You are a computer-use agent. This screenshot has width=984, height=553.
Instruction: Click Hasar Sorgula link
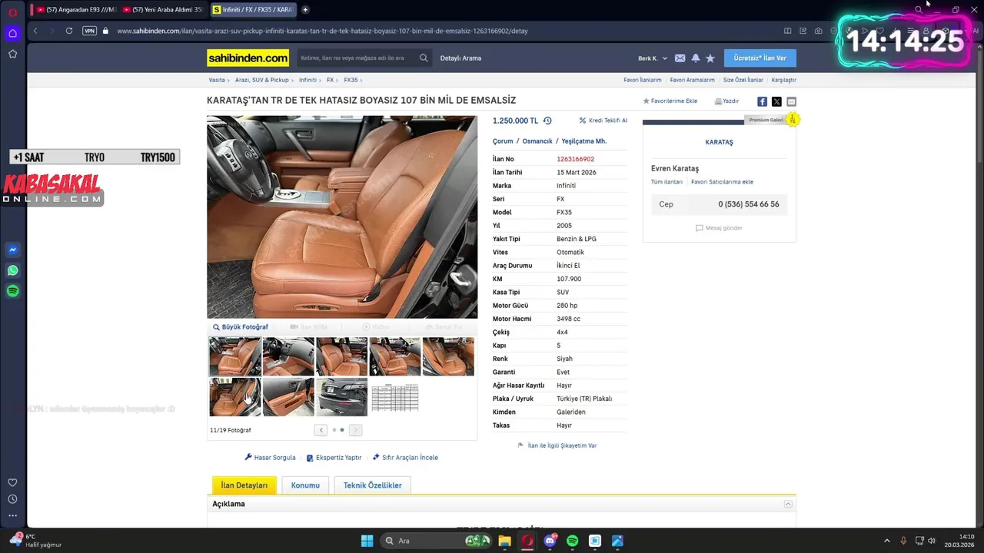[x=270, y=458]
